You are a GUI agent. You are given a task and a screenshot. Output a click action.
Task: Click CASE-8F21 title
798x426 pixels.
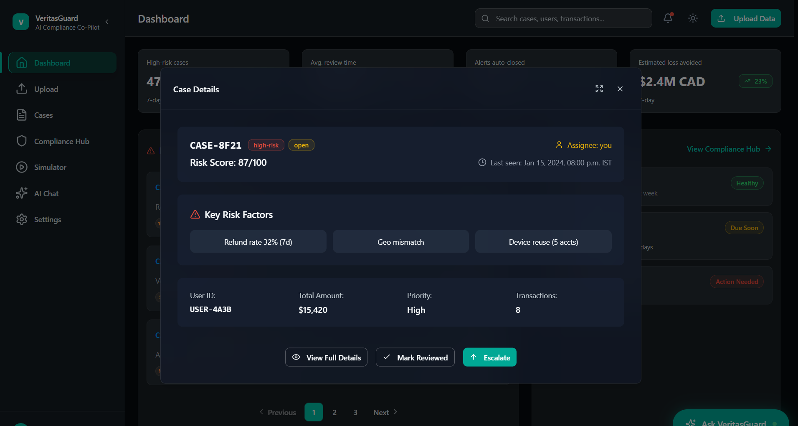(215, 145)
